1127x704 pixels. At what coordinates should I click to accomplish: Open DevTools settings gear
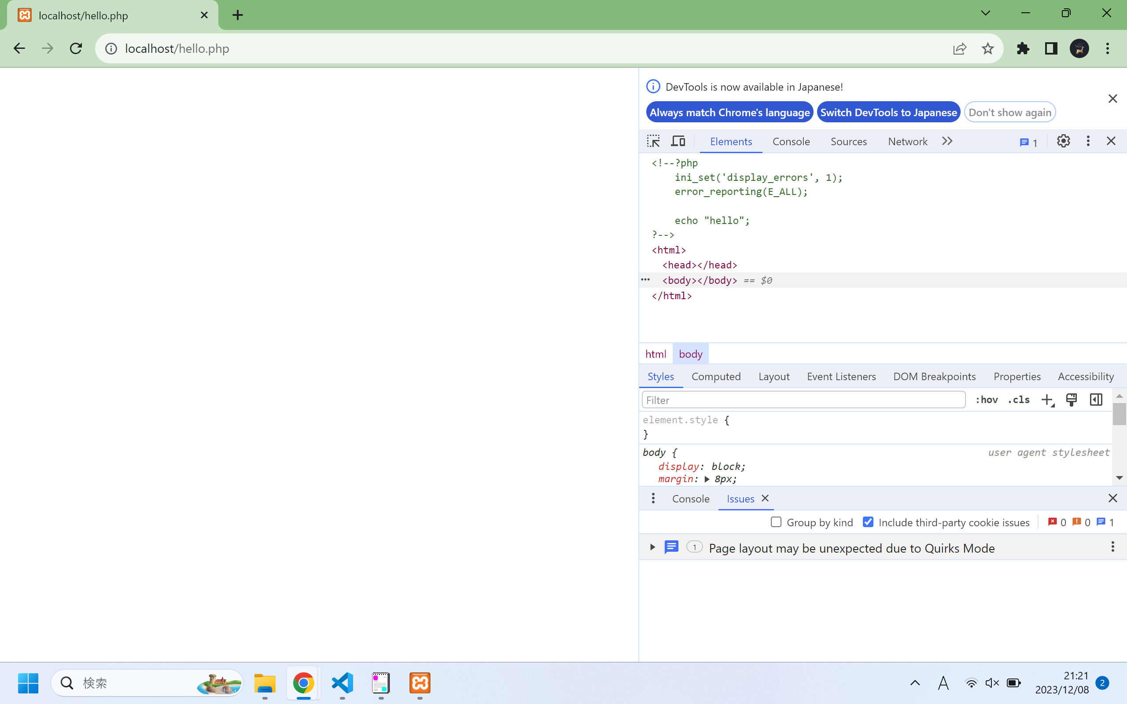(1063, 141)
